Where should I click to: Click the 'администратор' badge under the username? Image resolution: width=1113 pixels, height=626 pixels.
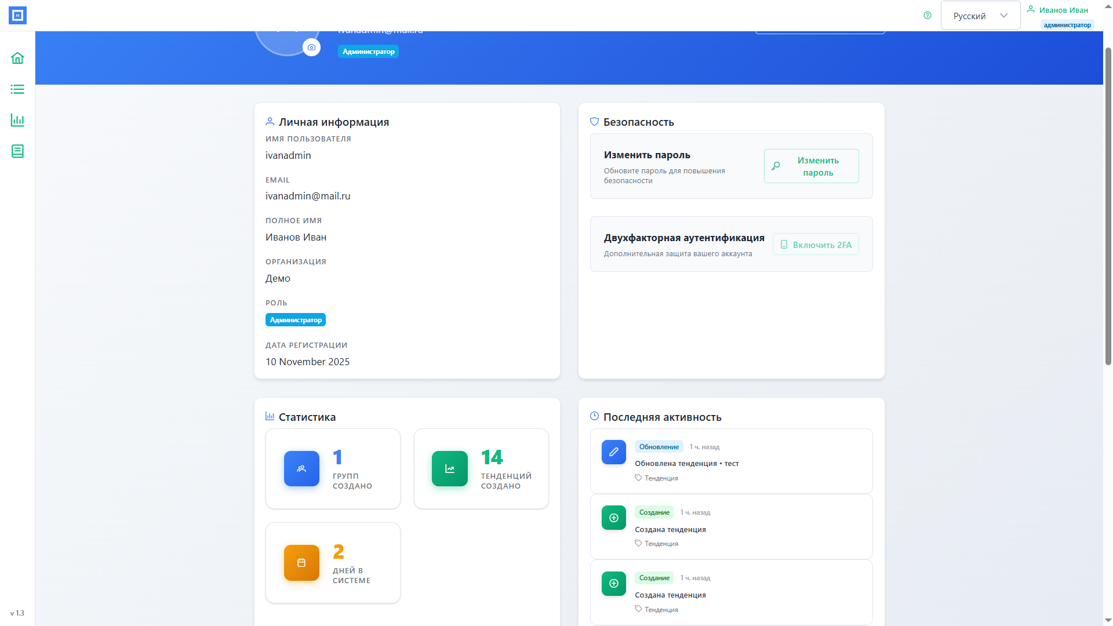point(1067,25)
